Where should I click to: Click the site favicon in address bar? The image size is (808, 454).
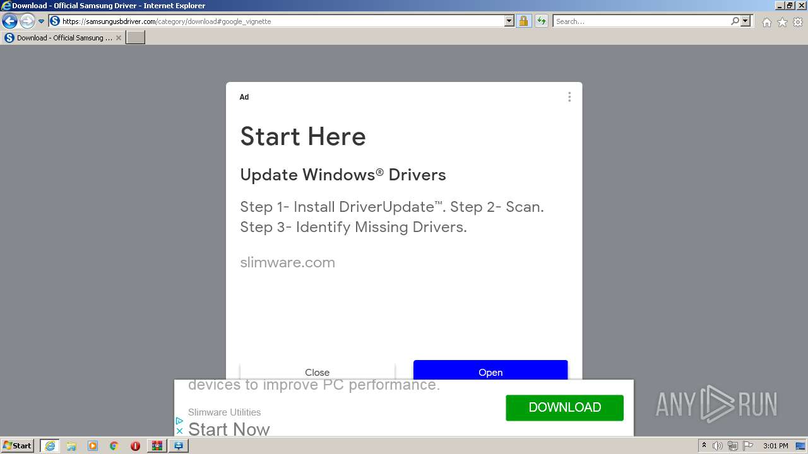point(55,21)
